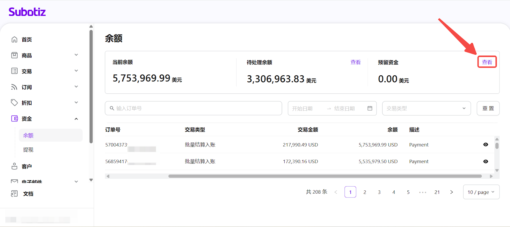
Task: Click the 折扣 discount tag icon
Action: click(x=14, y=103)
